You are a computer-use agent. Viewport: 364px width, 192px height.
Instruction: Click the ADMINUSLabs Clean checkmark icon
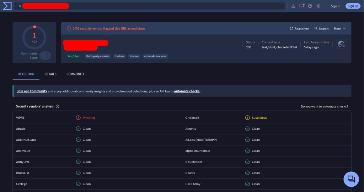click(78, 140)
